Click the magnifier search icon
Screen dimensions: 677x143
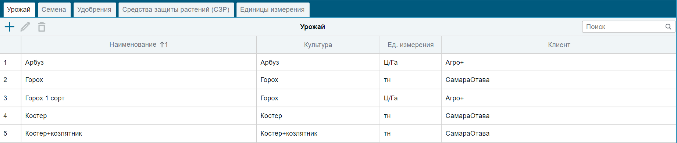pos(668,27)
